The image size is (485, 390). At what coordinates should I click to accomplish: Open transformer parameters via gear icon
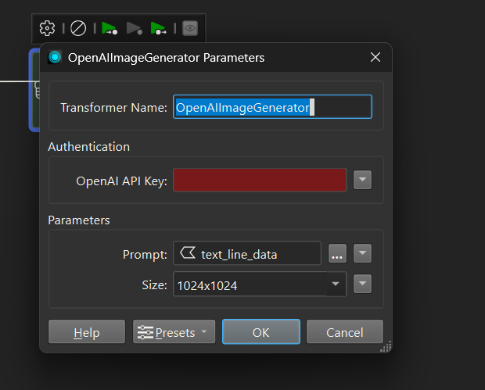click(x=47, y=28)
